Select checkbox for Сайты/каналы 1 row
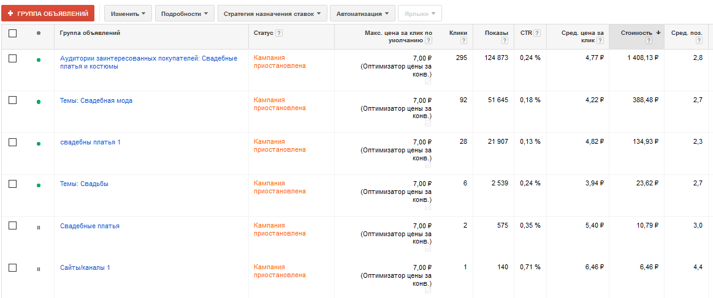Screen dimensions: 713x298 tap(13, 267)
